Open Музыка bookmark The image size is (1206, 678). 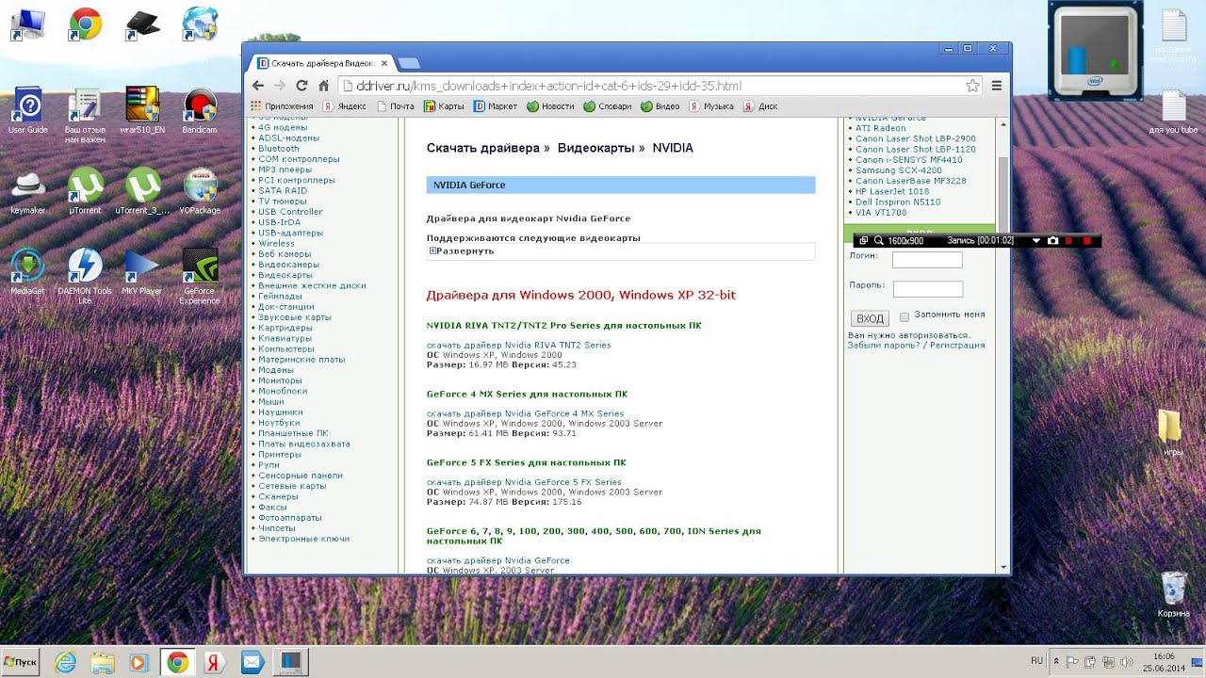(x=711, y=106)
